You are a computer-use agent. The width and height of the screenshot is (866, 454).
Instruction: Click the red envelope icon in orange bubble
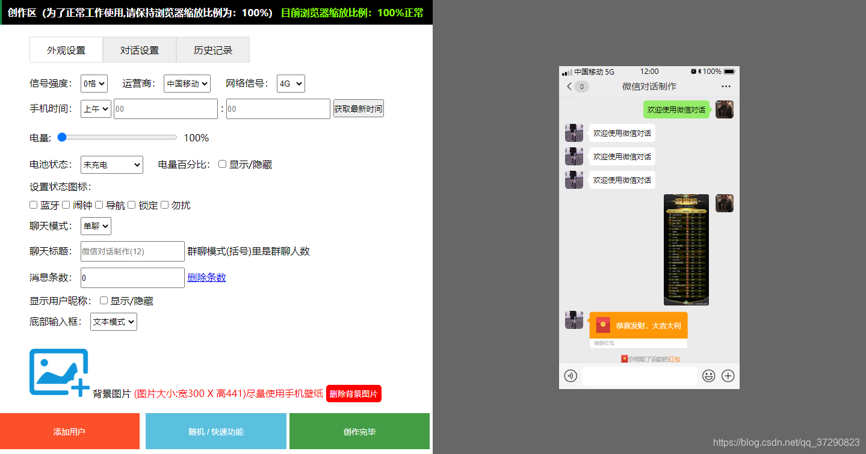click(603, 325)
